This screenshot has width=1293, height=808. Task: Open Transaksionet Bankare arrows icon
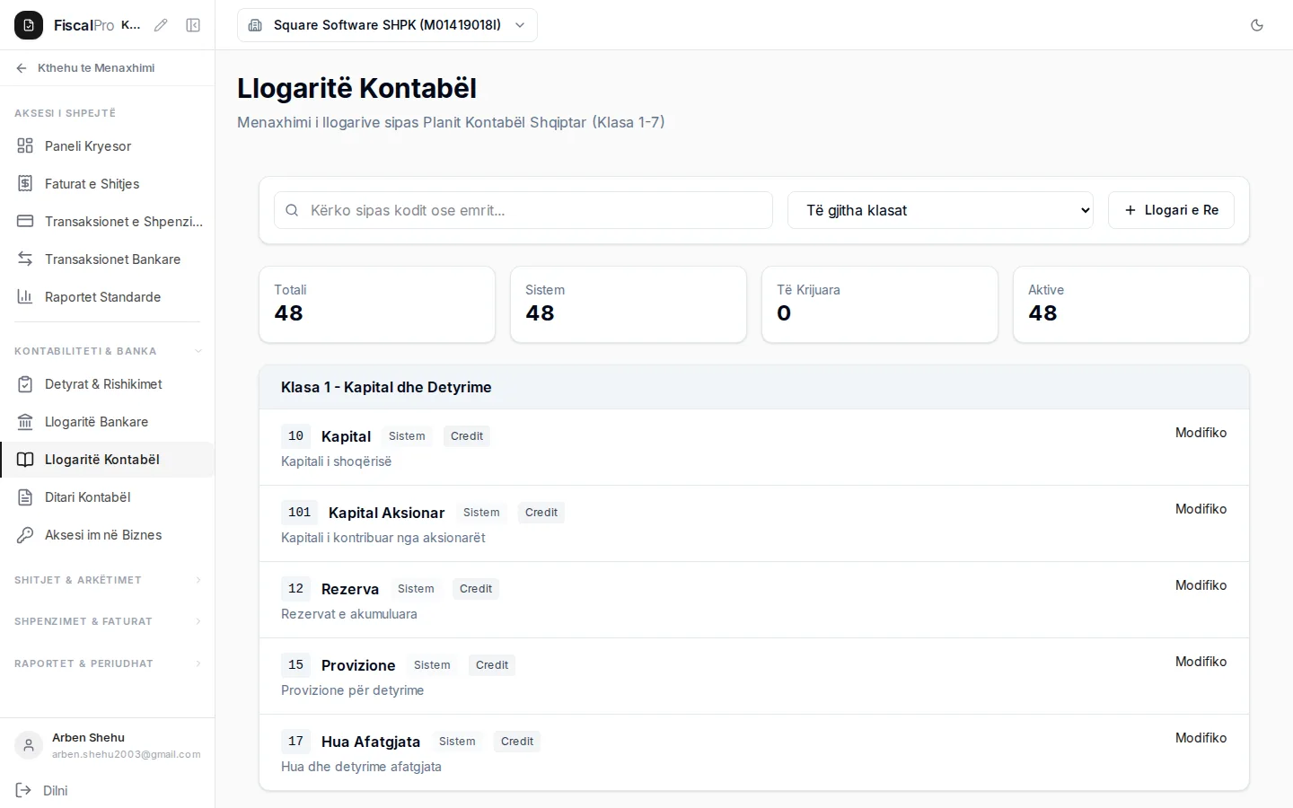click(x=25, y=259)
